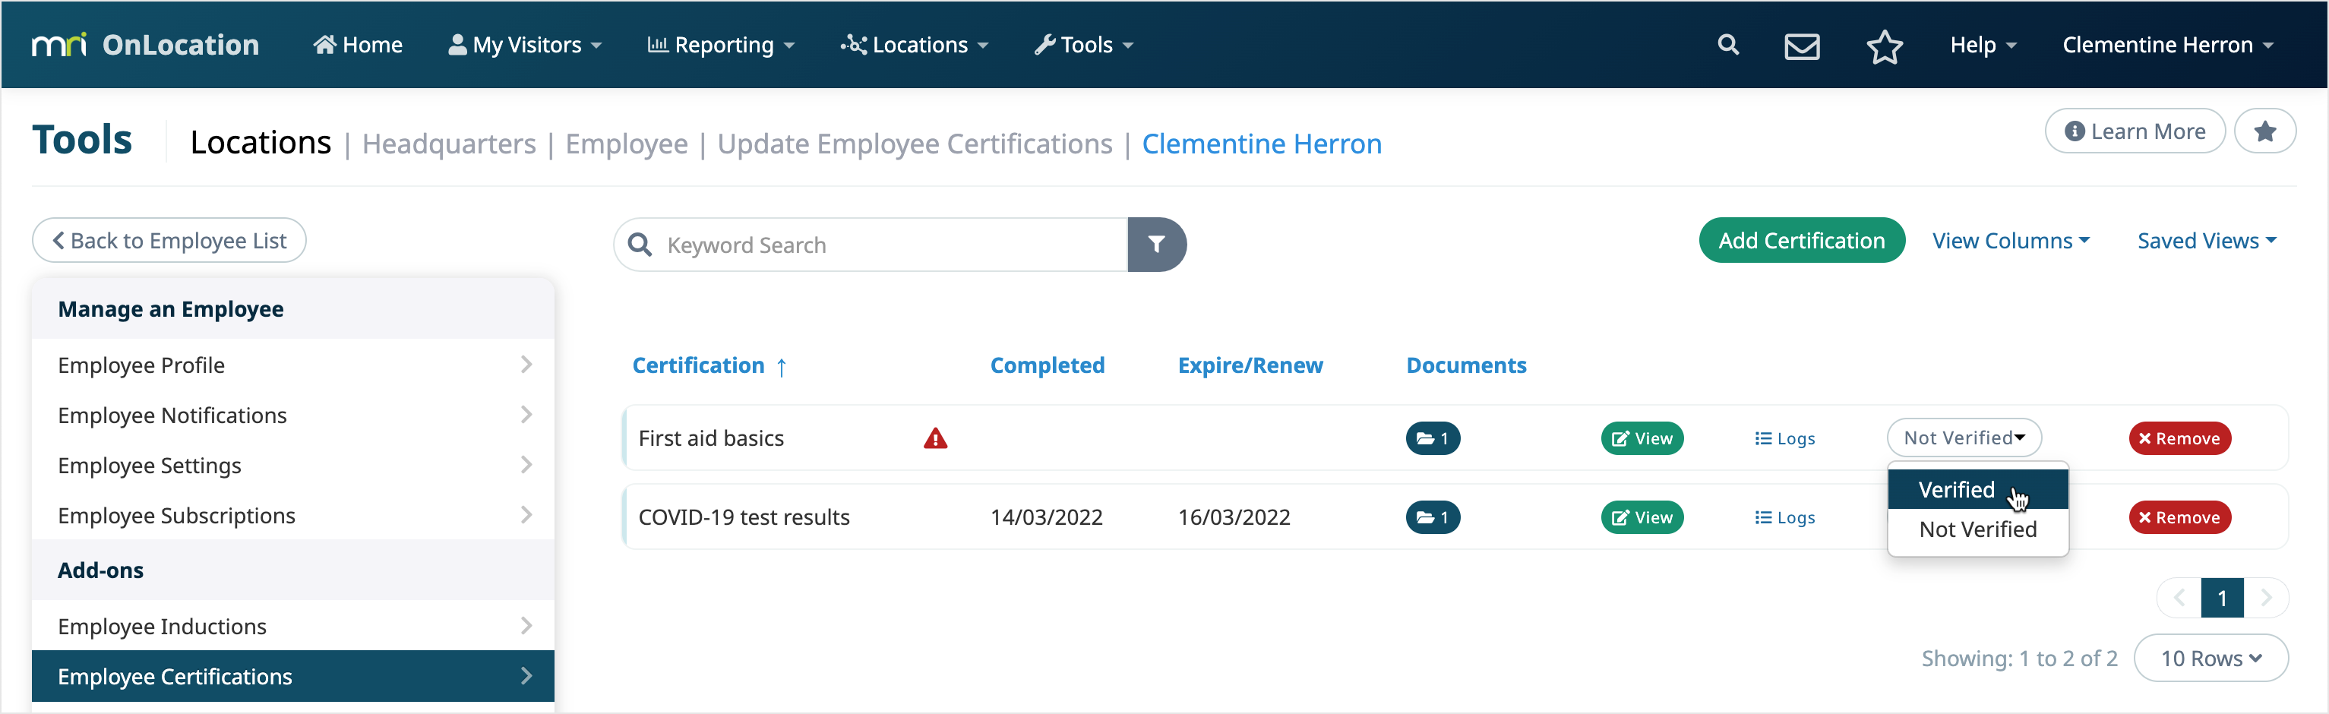Open the 10 Rows page size dropdown
This screenshot has width=2329, height=714.
(2210, 658)
